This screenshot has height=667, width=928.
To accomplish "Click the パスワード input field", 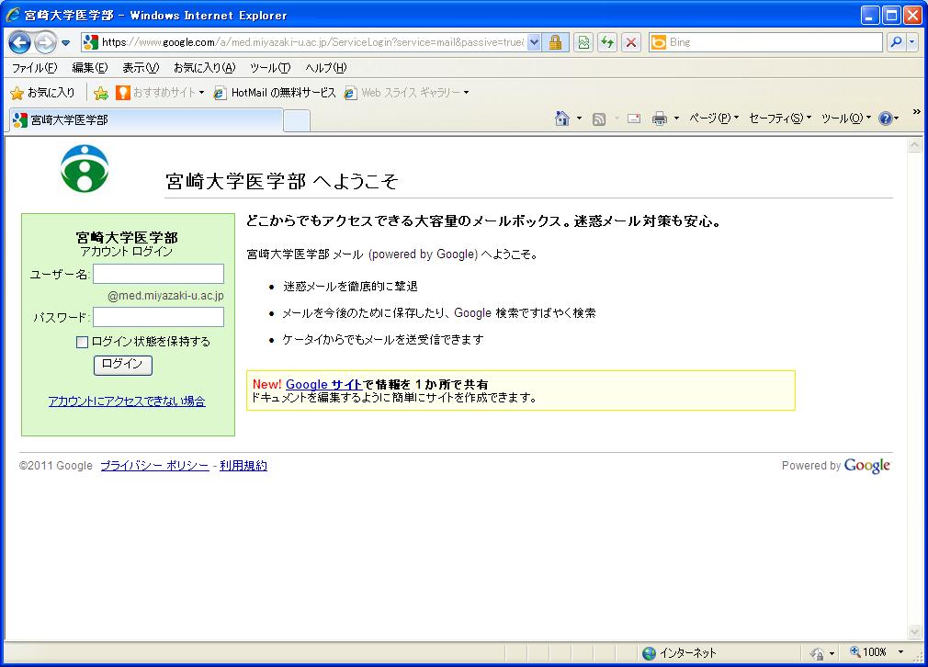I will [x=158, y=317].
